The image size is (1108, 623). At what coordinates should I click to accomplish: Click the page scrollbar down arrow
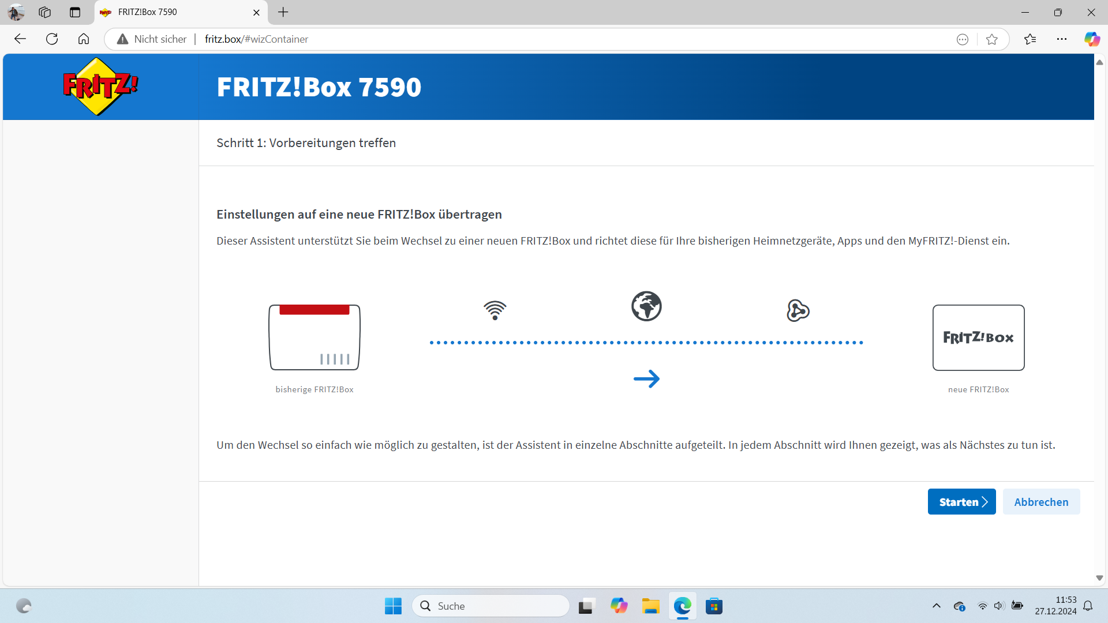pyautogui.click(x=1099, y=578)
